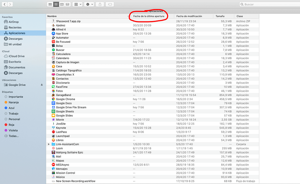
Task: Sort by Clase column header
Action: click(x=240, y=16)
